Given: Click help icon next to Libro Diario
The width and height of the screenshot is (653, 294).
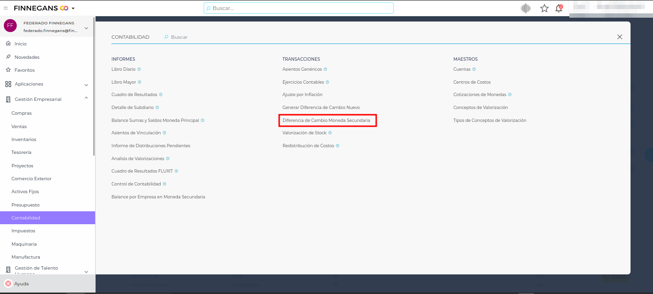Looking at the screenshot, I should coord(139,69).
